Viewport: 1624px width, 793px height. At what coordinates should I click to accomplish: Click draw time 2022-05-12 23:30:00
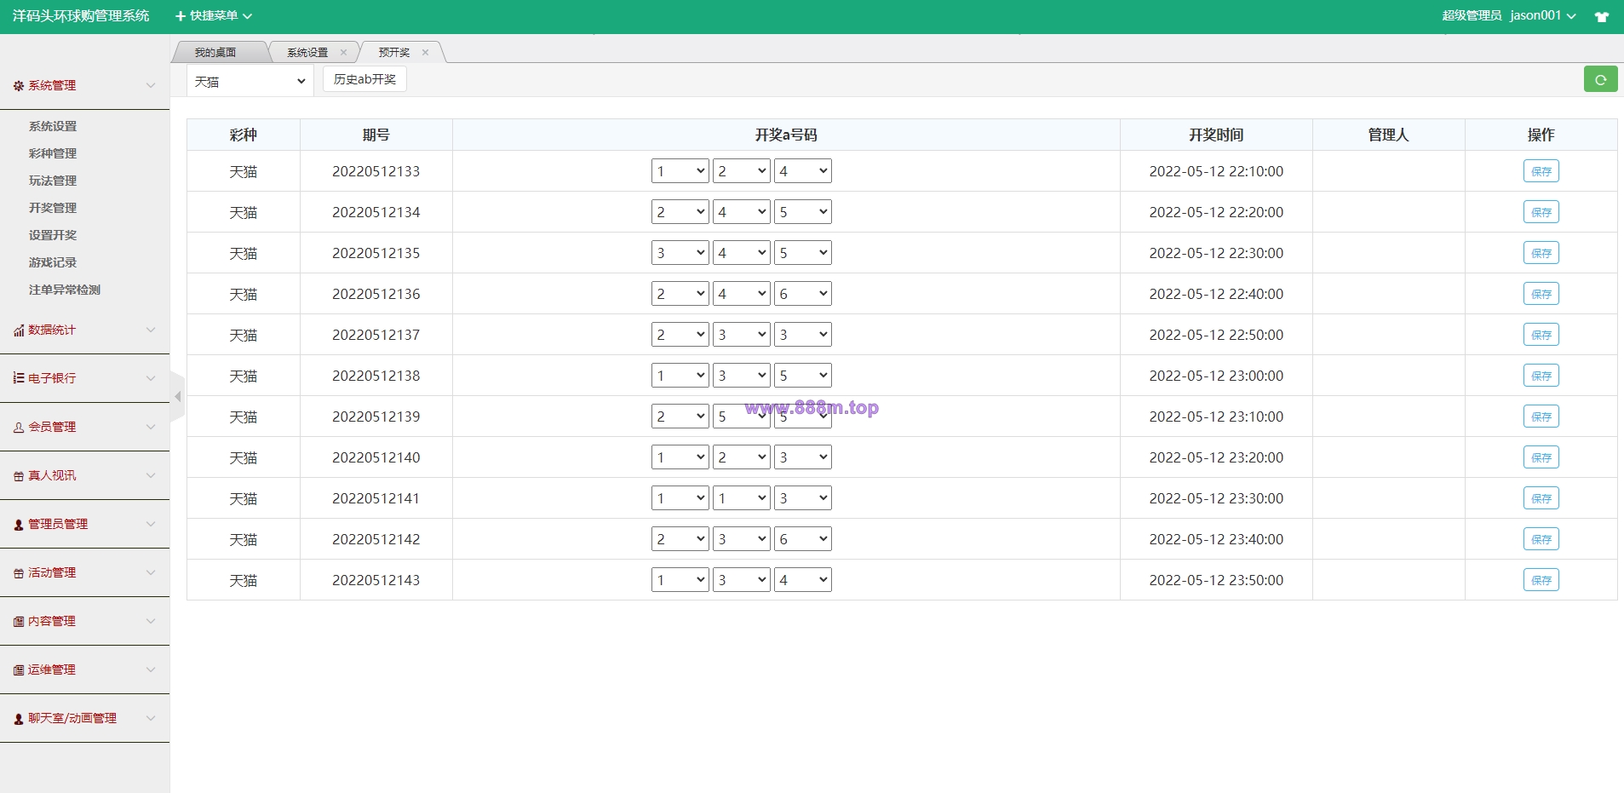pos(1216,498)
